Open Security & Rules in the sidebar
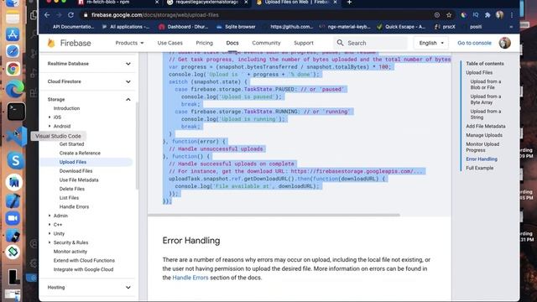This screenshot has height=302, width=537. [70, 242]
